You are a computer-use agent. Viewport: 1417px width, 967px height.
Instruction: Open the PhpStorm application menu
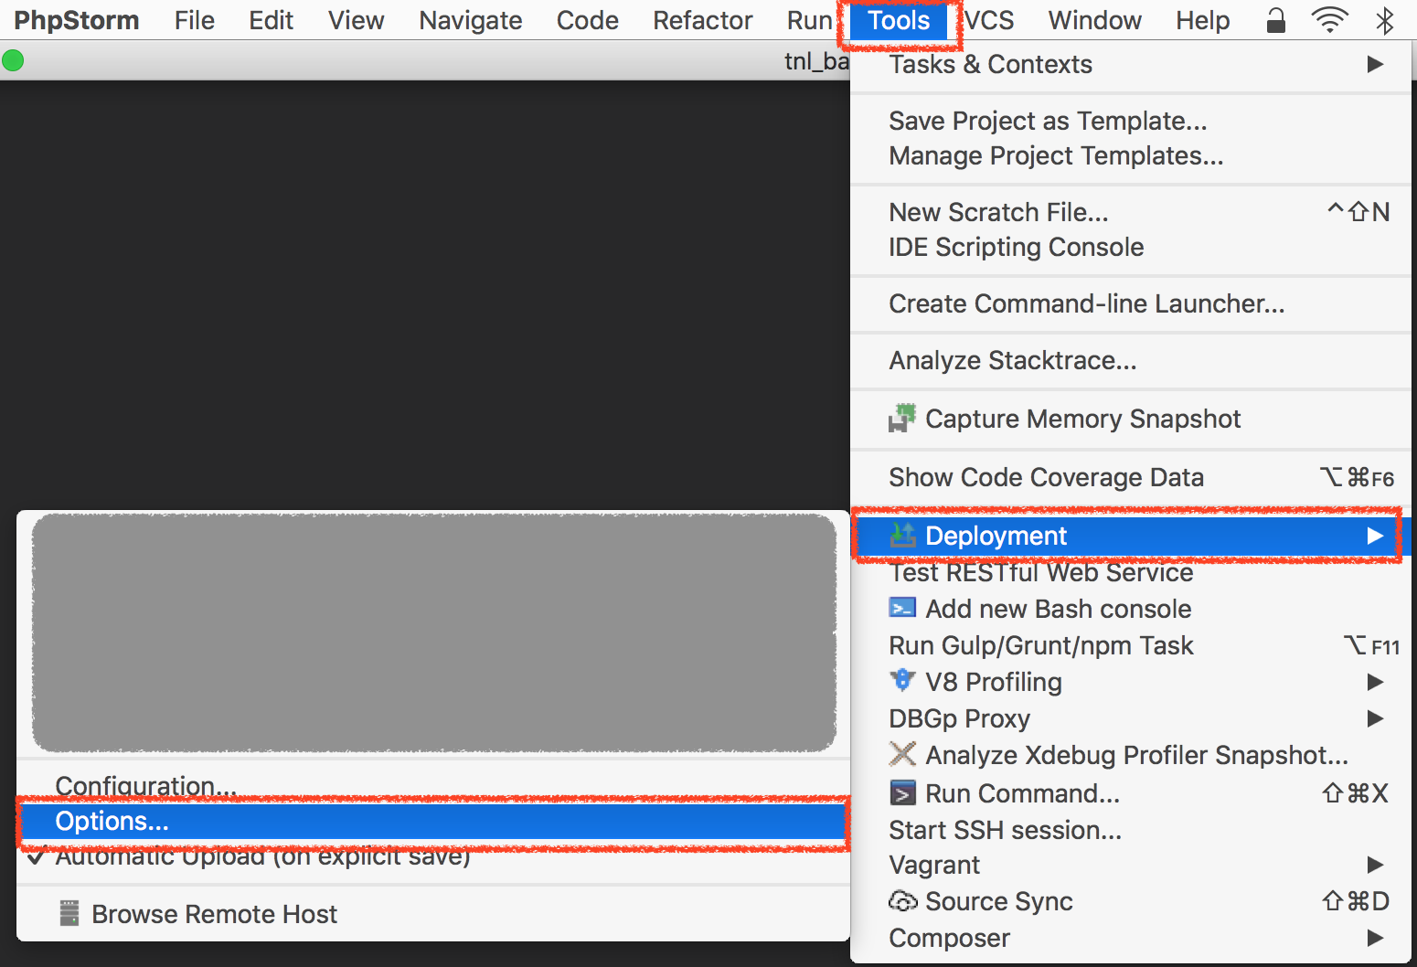coord(77,20)
